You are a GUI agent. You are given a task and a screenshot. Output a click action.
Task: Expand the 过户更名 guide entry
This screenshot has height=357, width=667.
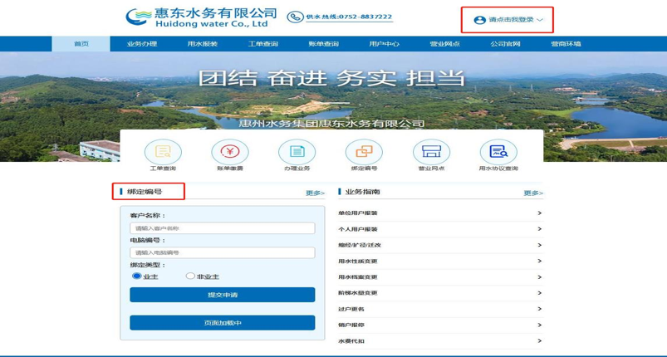coord(440,309)
